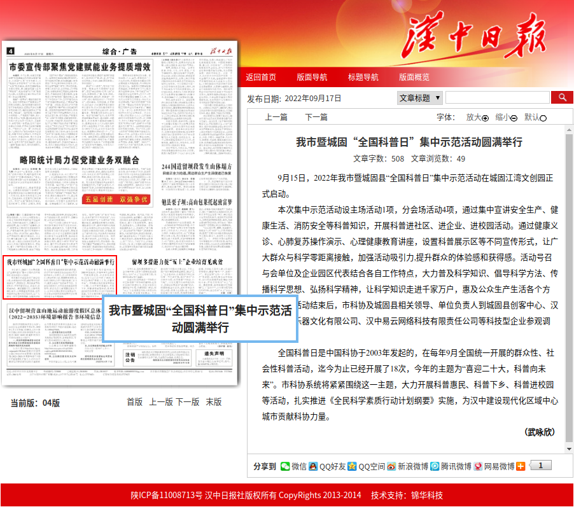Viewport: 574px width, 507px height.
Task: Shrink font with 缩小 minus icon
Action: [x=514, y=118]
